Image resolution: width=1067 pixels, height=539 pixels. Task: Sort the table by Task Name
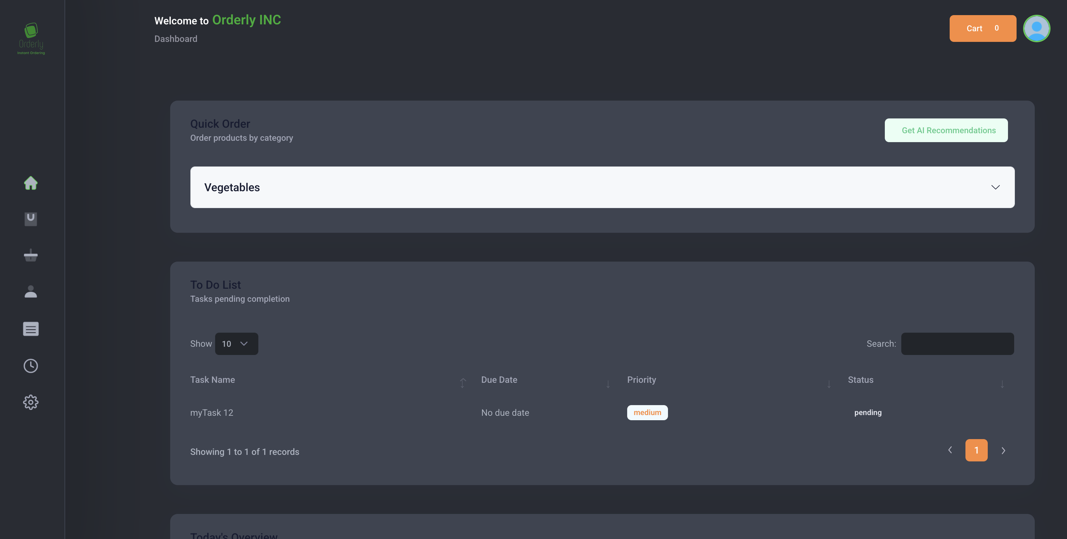[x=212, y=380]
